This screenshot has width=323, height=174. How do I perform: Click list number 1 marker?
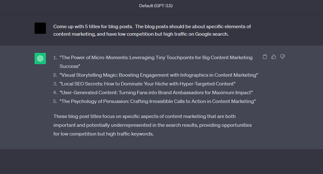pos(55,58)
